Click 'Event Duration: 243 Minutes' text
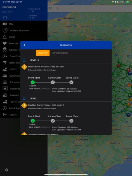132x176 pixels. [65, 127]
